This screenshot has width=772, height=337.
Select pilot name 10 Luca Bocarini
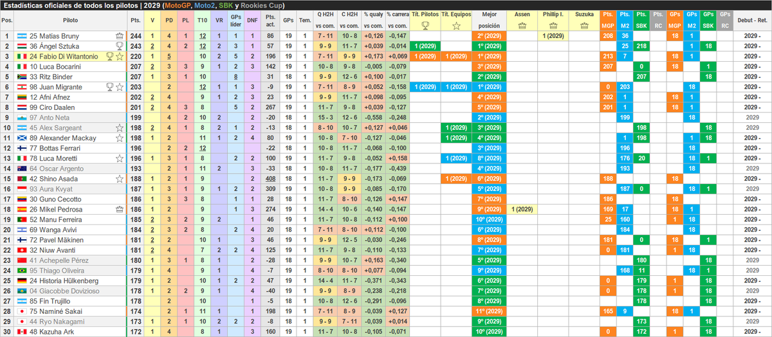pos(57,67)
